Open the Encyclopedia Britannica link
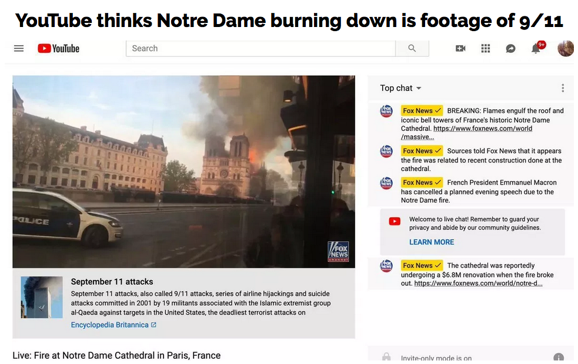This screenshot has height=364, width=578. pos(109,325)
